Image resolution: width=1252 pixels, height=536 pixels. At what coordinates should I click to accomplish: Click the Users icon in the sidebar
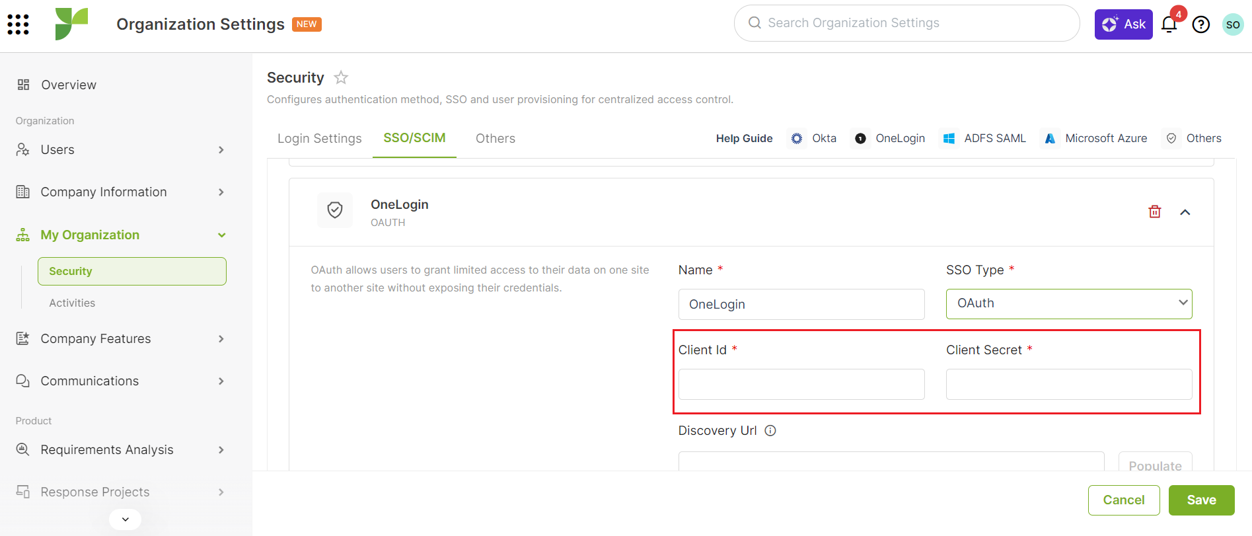[x=23, y=149]
